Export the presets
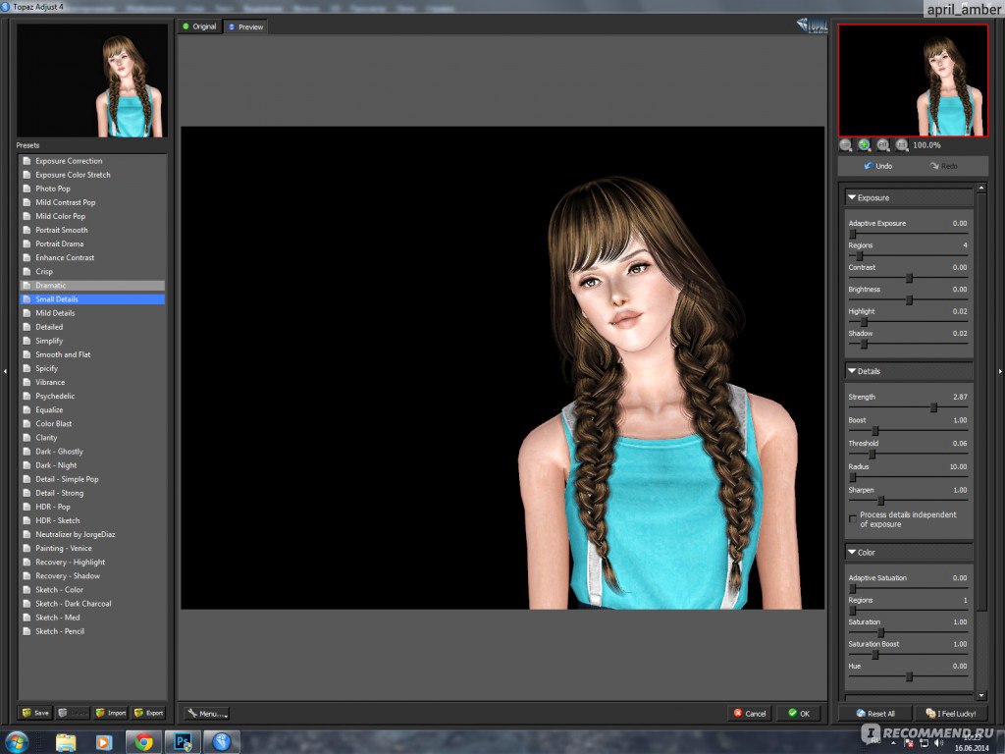The width and height of the screenshot is (1005, 754). coord(149,713)
